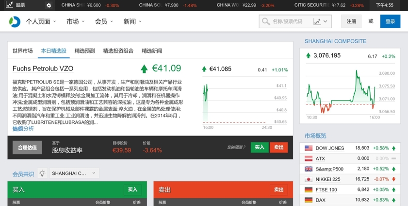408x206 pixels.
Task: Click the CHINA SOU ticker entry ¥7.980
Action: click(x=168, y=5)
